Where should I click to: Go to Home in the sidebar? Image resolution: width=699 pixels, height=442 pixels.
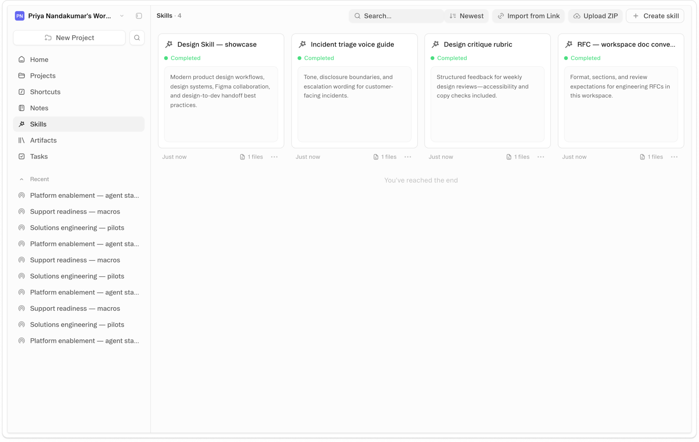point(39,60)
